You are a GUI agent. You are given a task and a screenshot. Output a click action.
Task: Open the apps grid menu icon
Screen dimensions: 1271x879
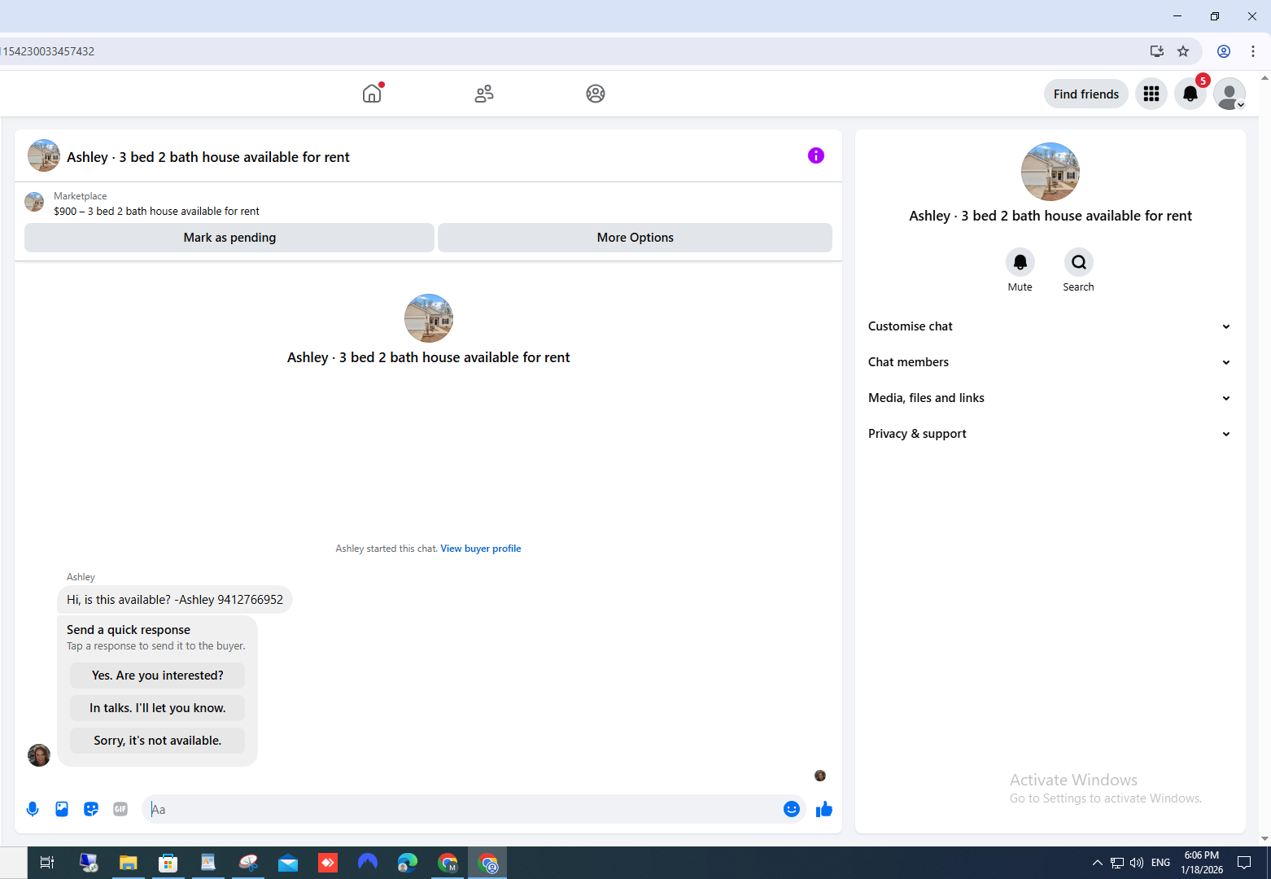click(x=1151, y=94)
